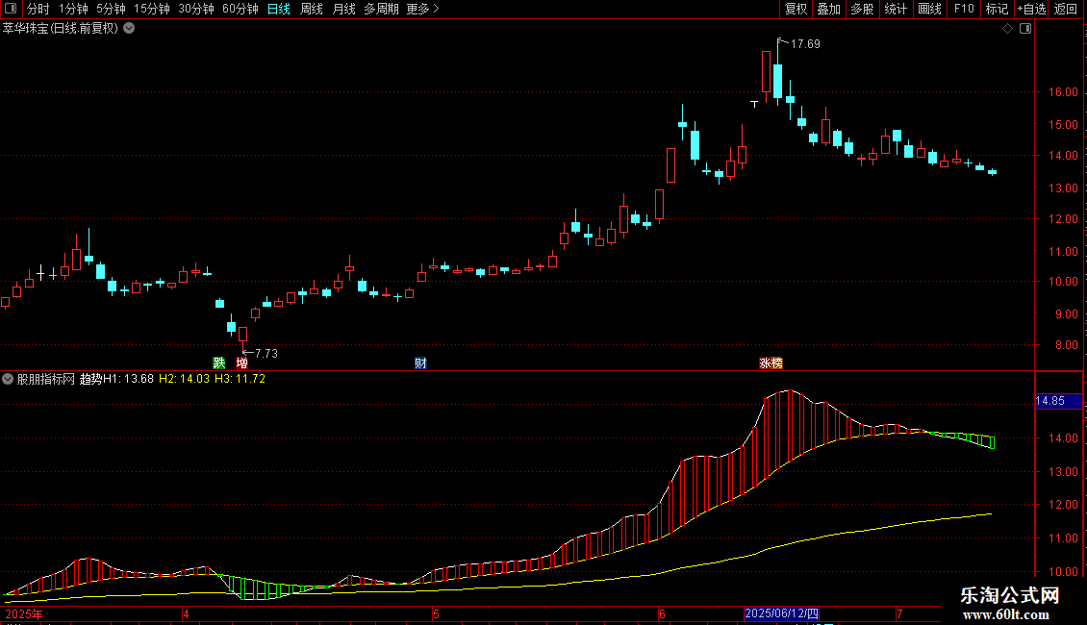Click the 16.00 price axis label
Viewport: 1087px width, 625px height.
coord(1063,92)
